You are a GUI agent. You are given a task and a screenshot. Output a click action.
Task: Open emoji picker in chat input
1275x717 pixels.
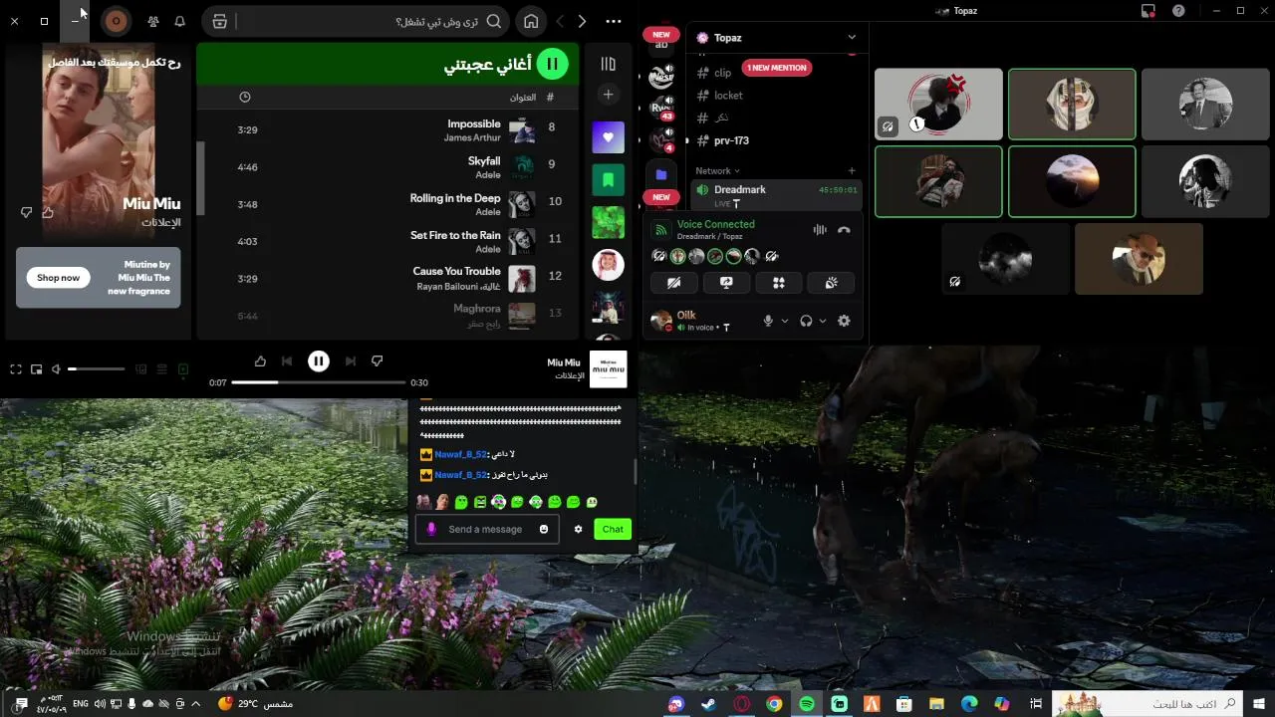click(x=544, y=529)
